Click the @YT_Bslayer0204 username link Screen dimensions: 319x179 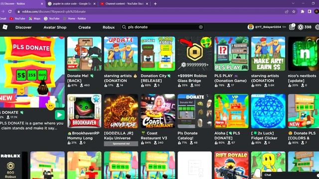pos(268,27)
